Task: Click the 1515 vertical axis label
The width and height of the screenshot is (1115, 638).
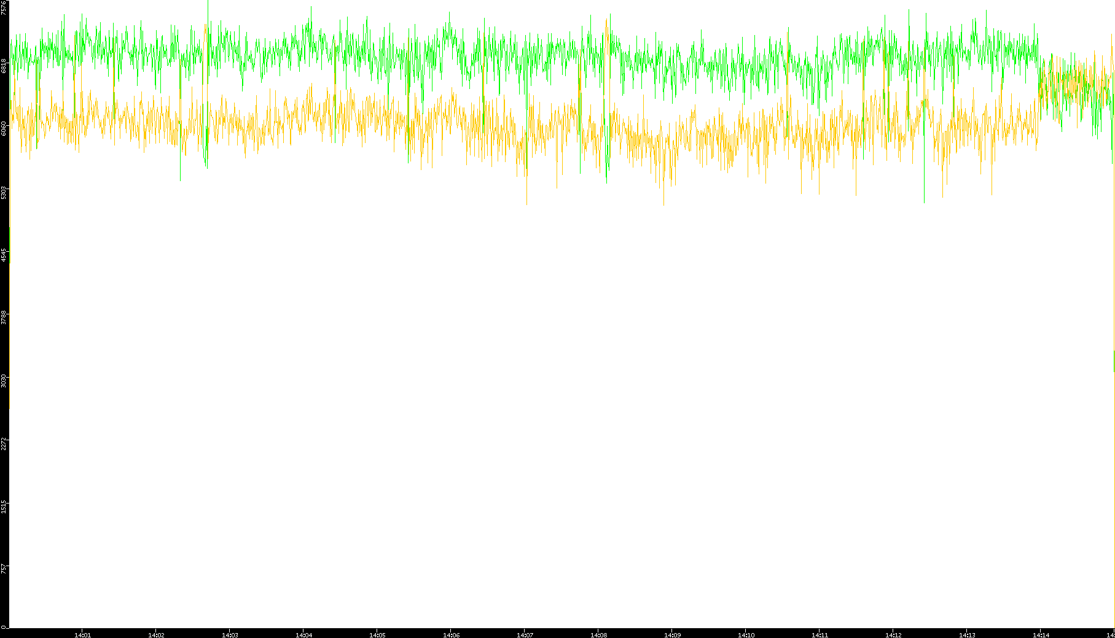Action: click(x=4, y=507)
